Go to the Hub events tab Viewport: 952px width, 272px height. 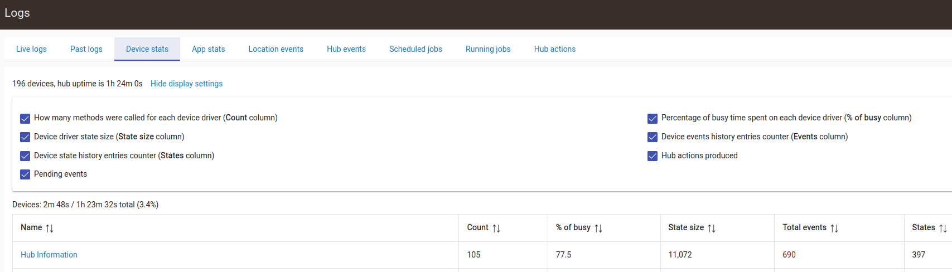[x=346, y=49]
